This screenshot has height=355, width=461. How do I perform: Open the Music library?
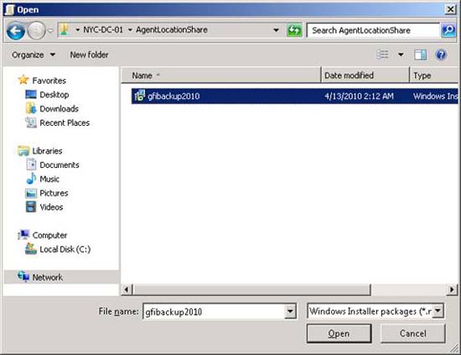tap(49, 180)
